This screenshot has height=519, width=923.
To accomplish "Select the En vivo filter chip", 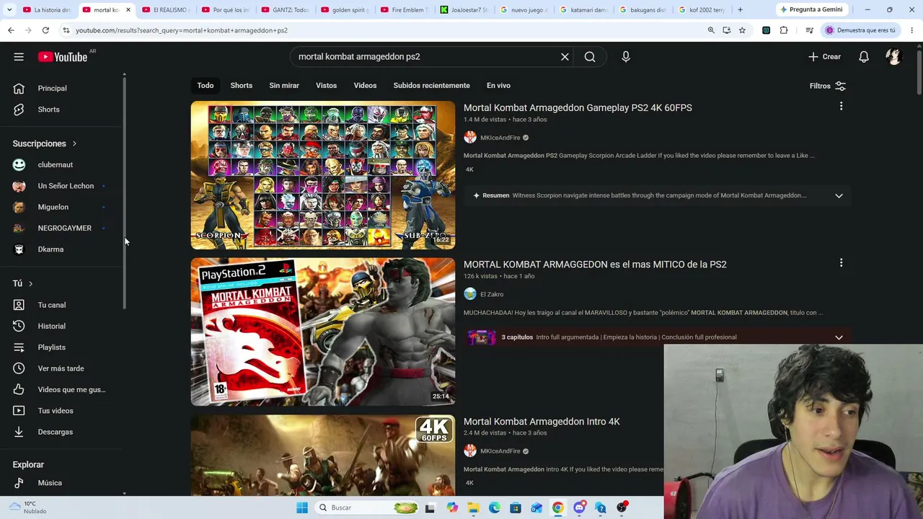I will pyautogui.click(x=498, y=86).
